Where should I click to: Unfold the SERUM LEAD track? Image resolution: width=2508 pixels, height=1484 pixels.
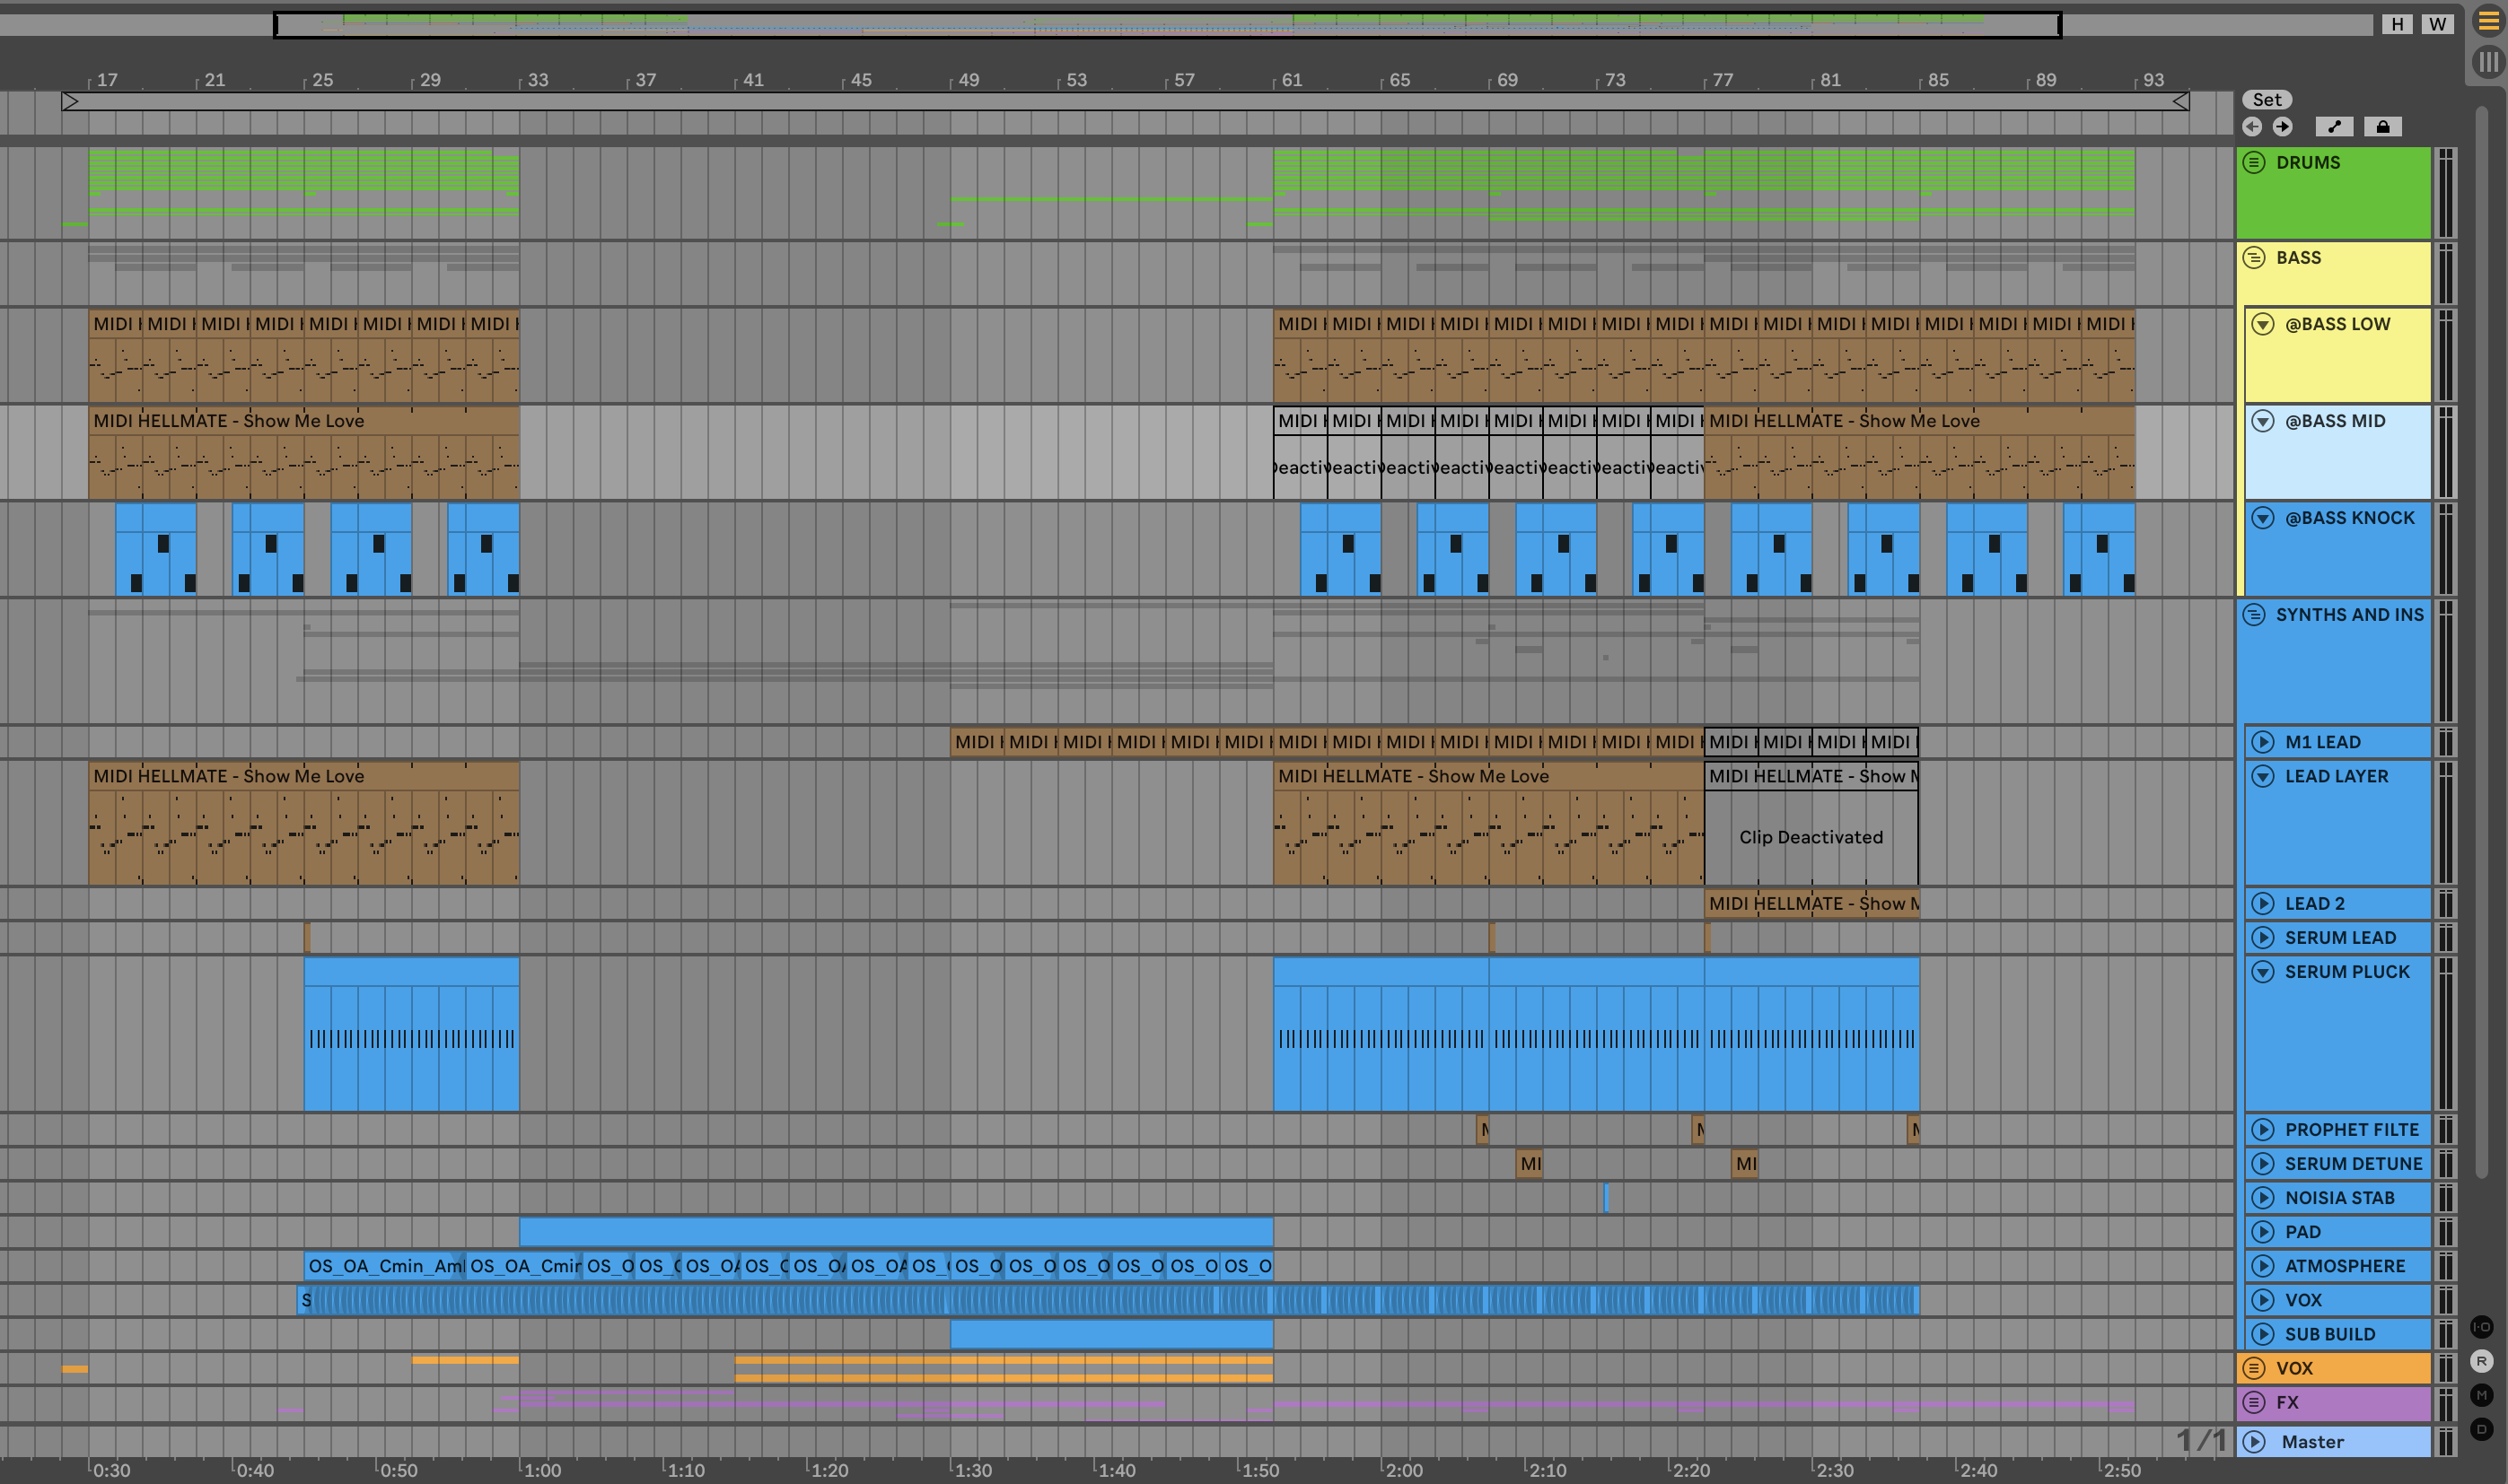pos(2263,937)
